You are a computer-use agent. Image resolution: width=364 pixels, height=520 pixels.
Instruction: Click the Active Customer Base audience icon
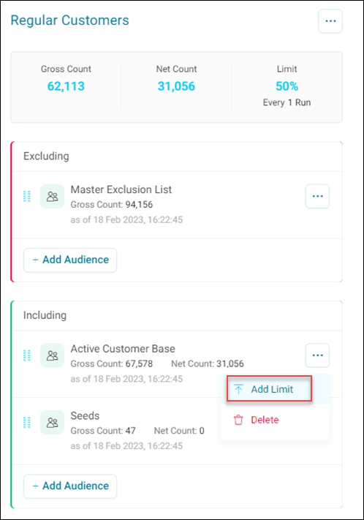pos(52,355)
